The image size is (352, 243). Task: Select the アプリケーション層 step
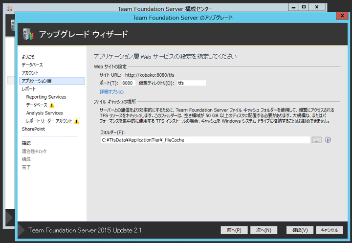pyautogui.click(x=52, y=81)
